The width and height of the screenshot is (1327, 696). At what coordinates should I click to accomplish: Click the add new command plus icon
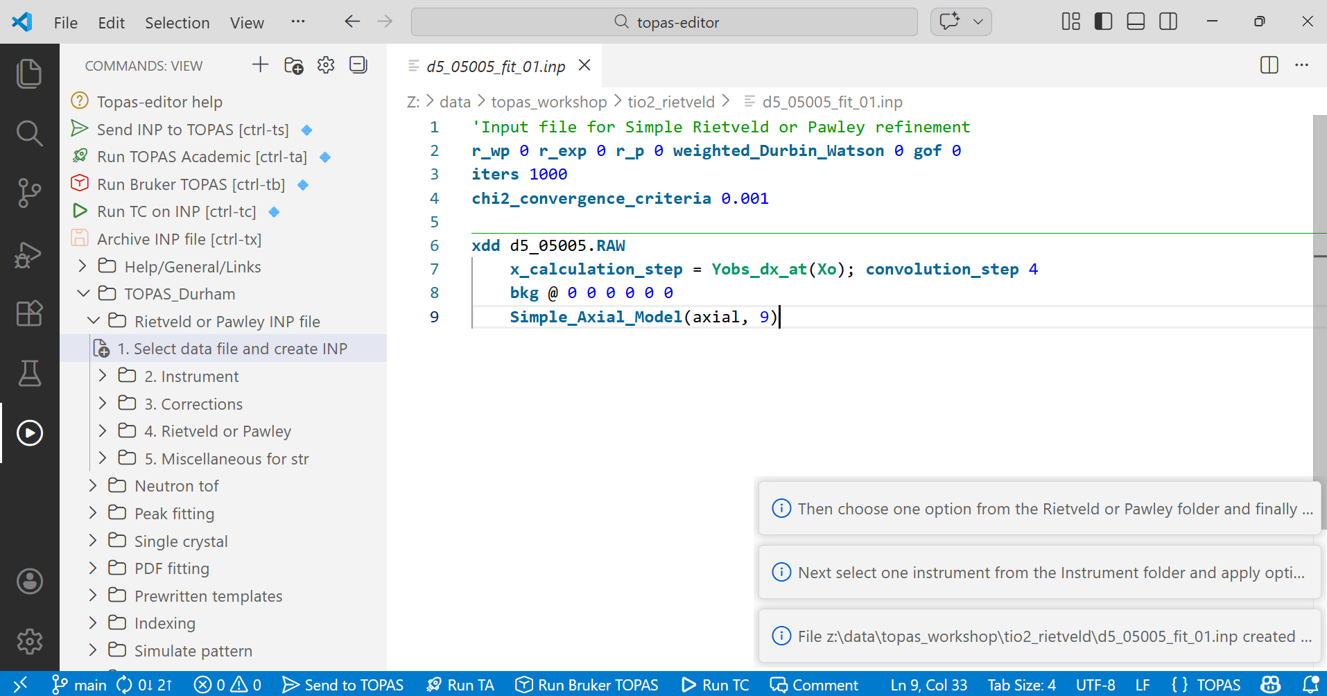260,65
